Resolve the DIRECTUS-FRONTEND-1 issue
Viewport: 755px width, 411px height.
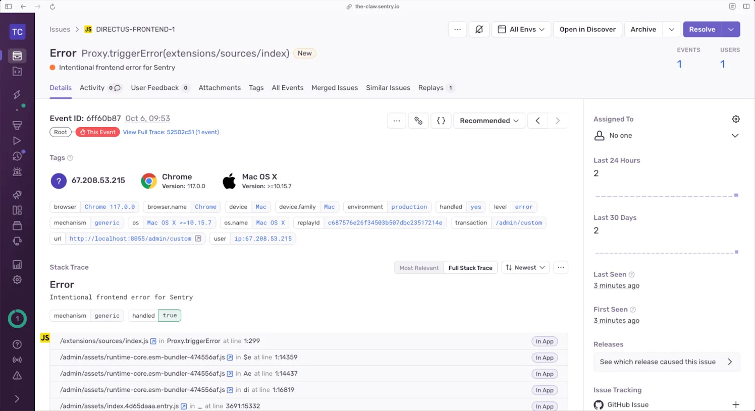pos(702,29)
